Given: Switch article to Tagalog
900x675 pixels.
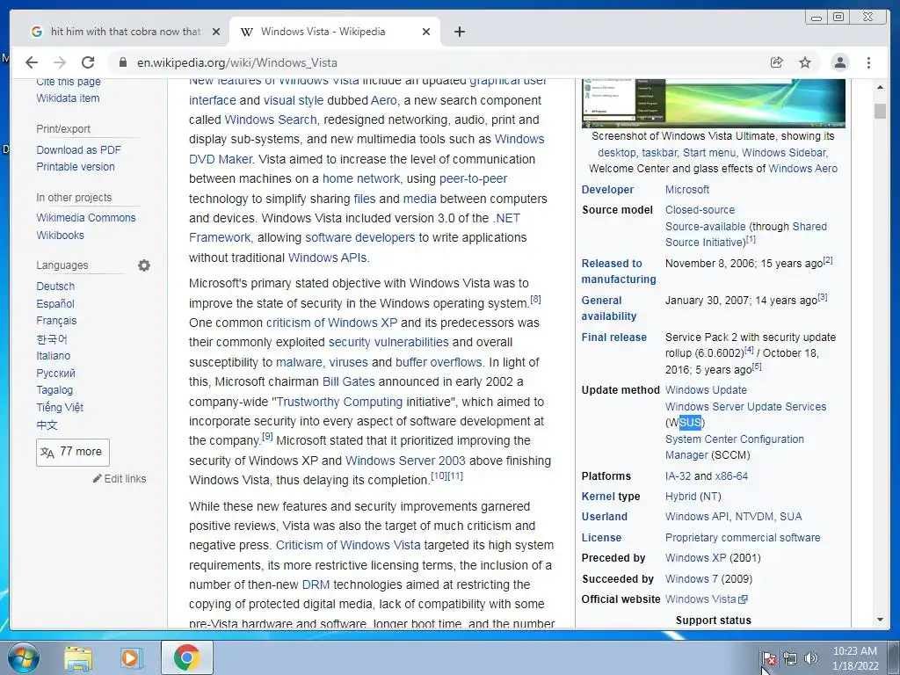Looking at the screenshot, I should (x=54, y=389).
